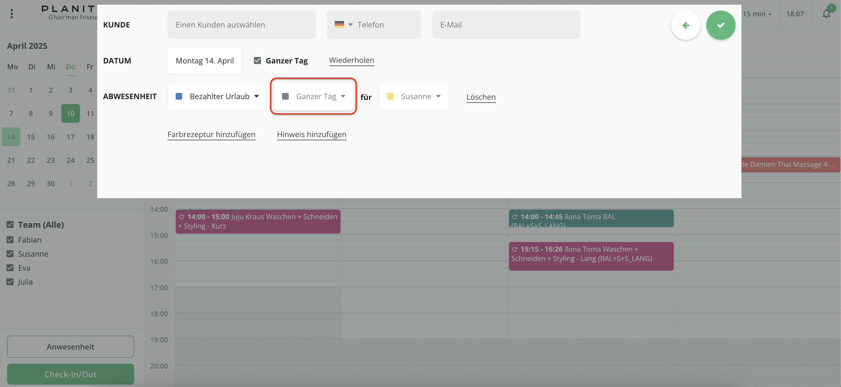Click recurring icon on Ilona Toma 14:00 appointment

[515, 217]
